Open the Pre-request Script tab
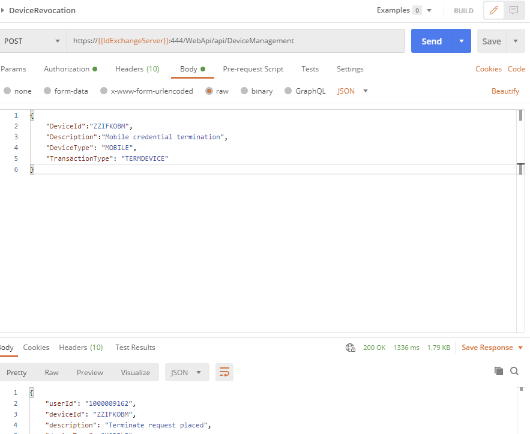This screenshot has width=530, height=434. [x=253, y=69]
